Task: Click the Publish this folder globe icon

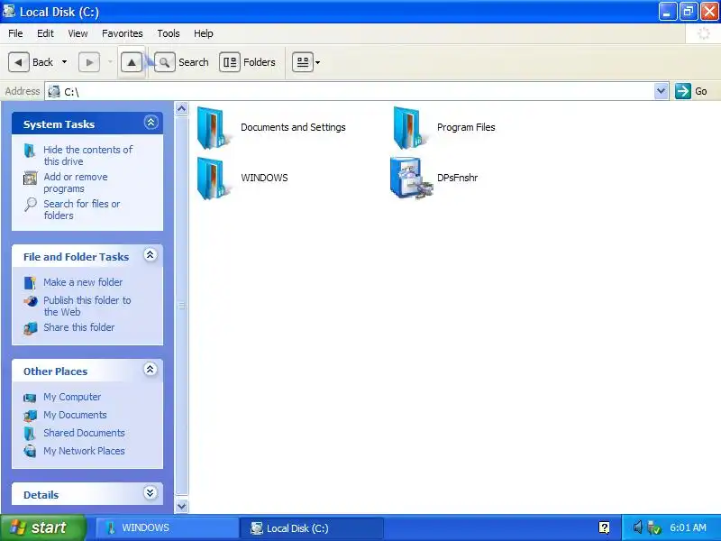Action: pos(31,301)
